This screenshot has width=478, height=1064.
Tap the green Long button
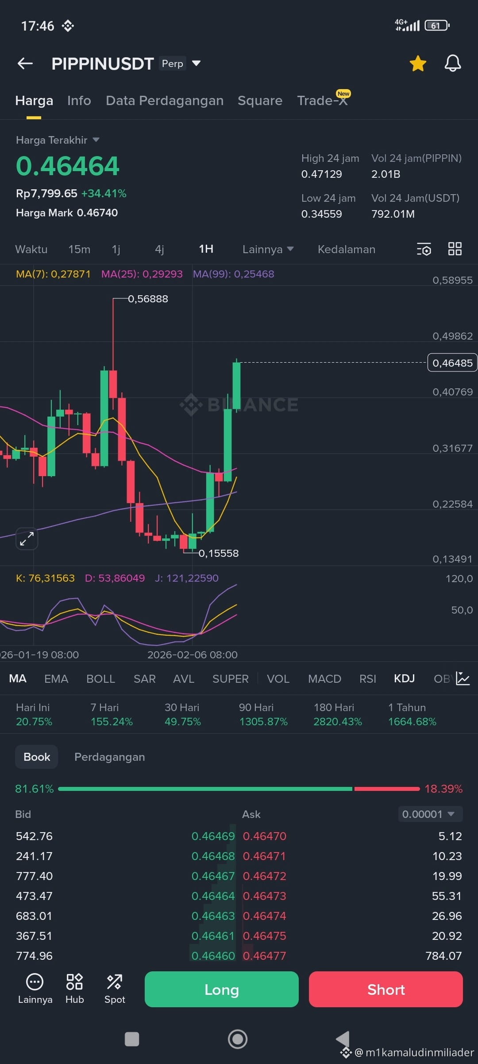[222, 989]
